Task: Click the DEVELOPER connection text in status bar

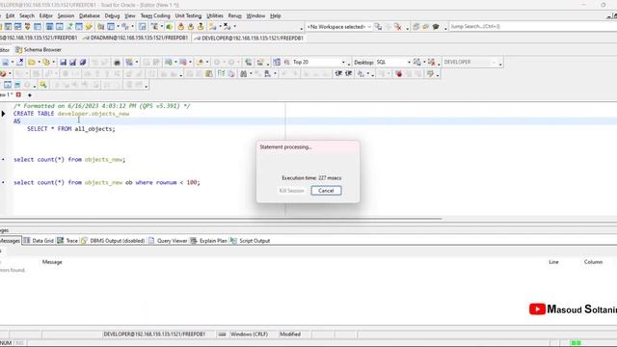Action: [154, 334]
